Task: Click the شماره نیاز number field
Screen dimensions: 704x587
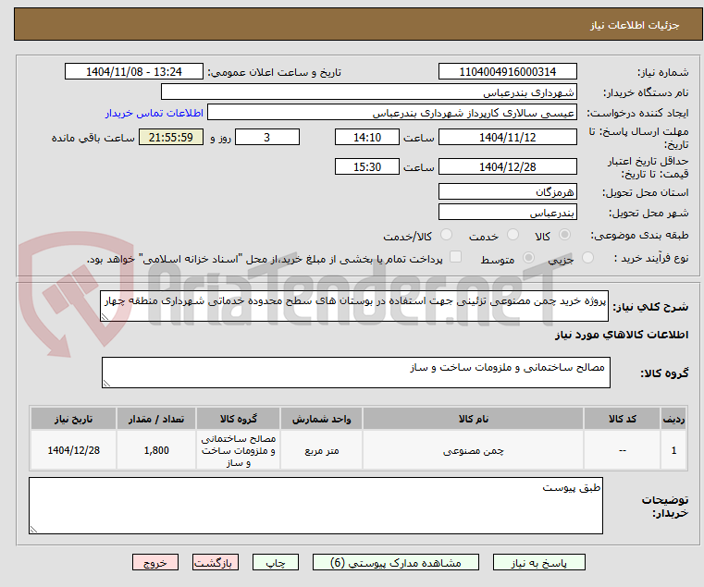Action: [x=507, y=72]
